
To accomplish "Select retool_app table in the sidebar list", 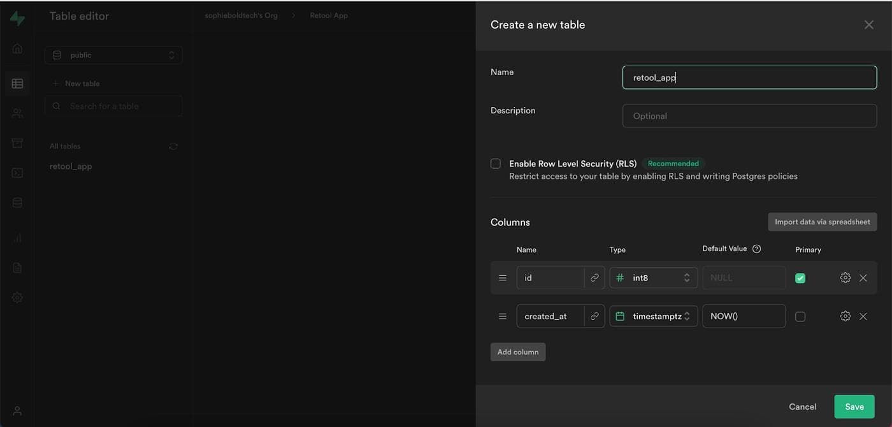I will 71,166.
